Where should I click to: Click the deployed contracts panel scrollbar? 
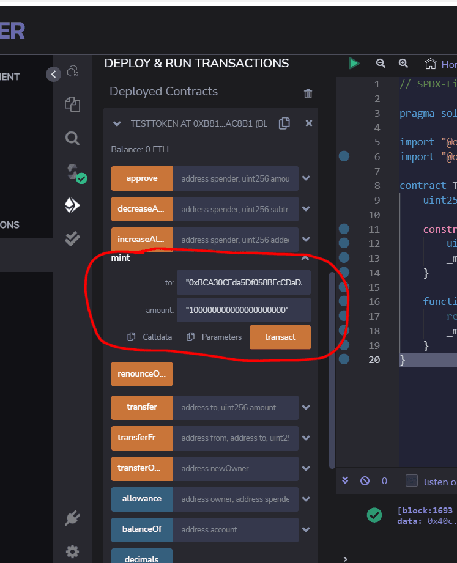(x=332, y=370)
